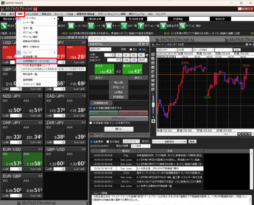
Task: Click the お知らせ notification icon
Action: [x=245, y=9]
